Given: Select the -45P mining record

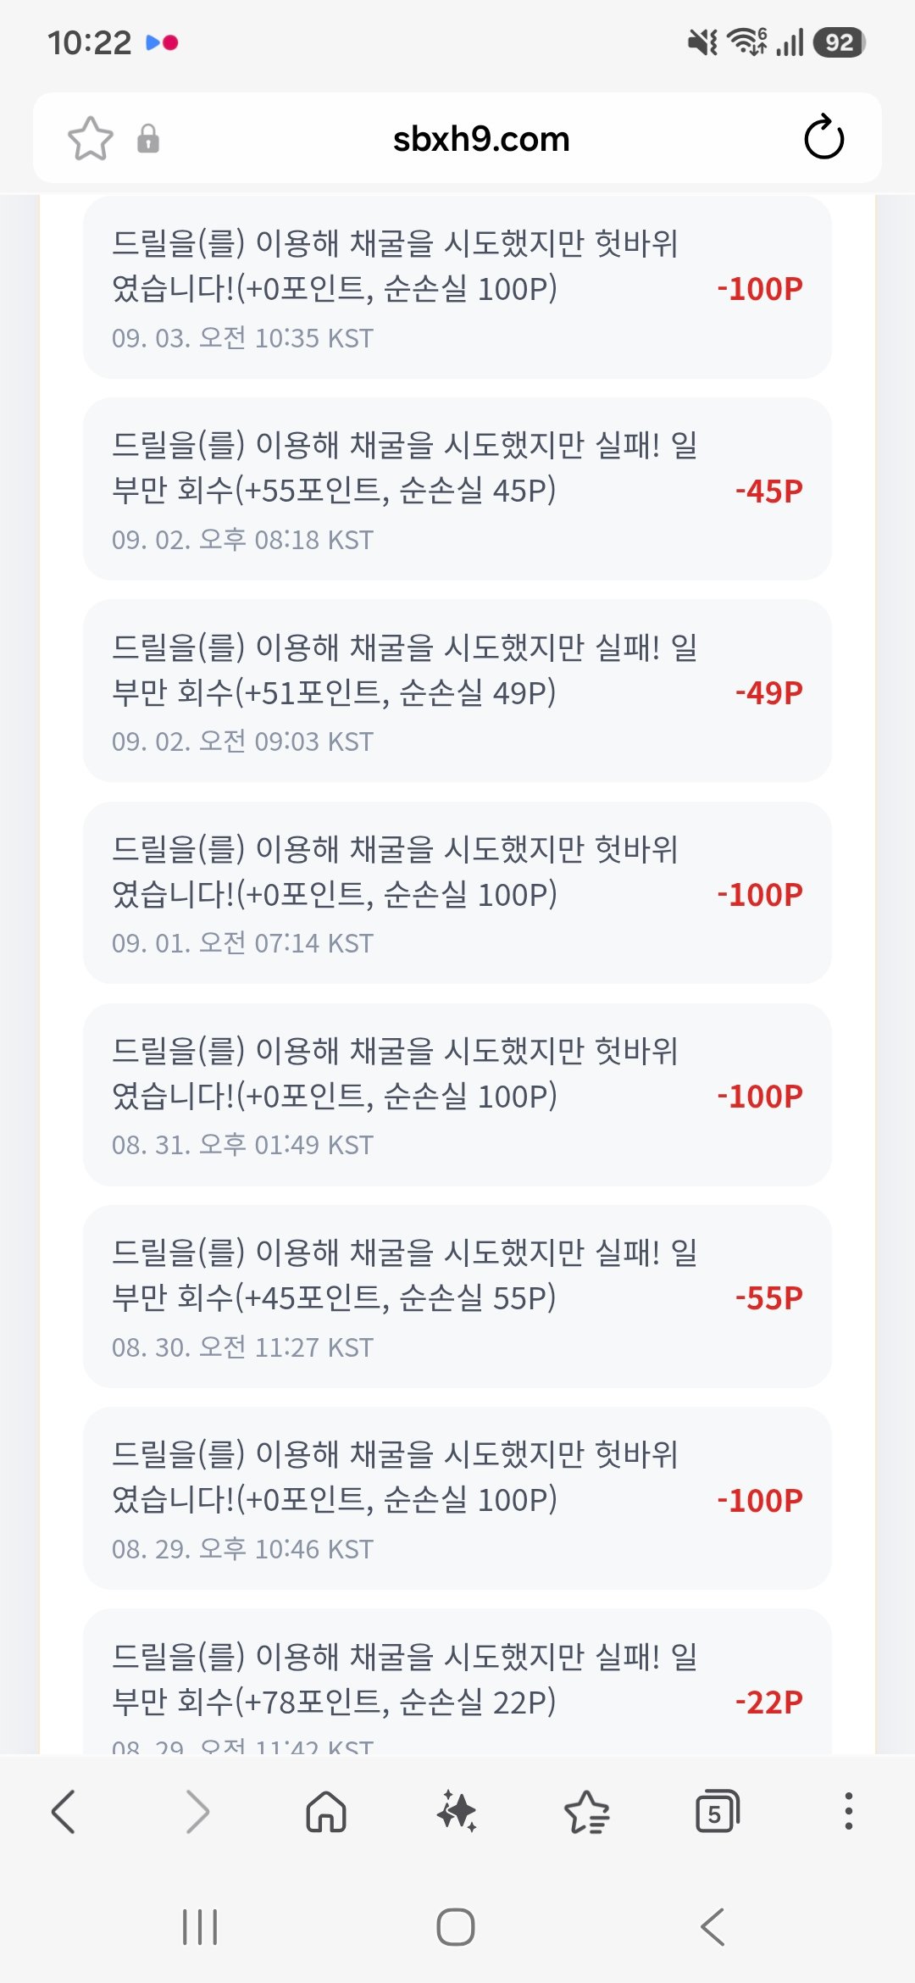Looking at the screenshot, I should [x=457, y=489].
